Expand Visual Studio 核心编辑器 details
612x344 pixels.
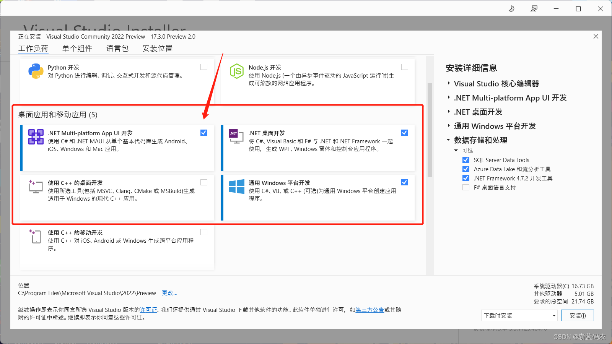click(449, 83)
